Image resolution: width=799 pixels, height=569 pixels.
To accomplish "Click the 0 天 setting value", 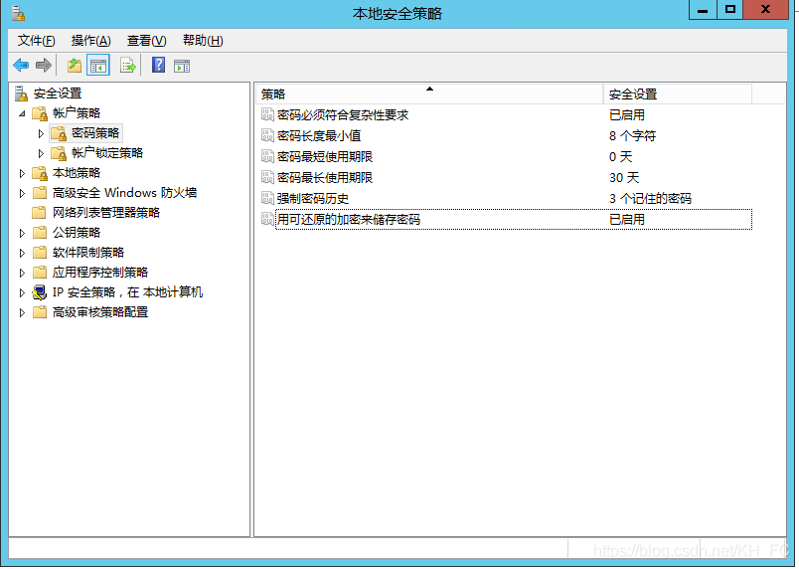I will click(x=621, y=157).
